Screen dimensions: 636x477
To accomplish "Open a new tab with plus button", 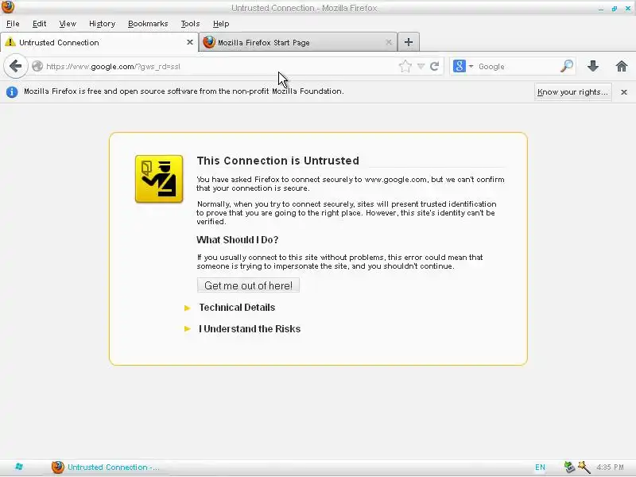I will click(x=409, y=42).
